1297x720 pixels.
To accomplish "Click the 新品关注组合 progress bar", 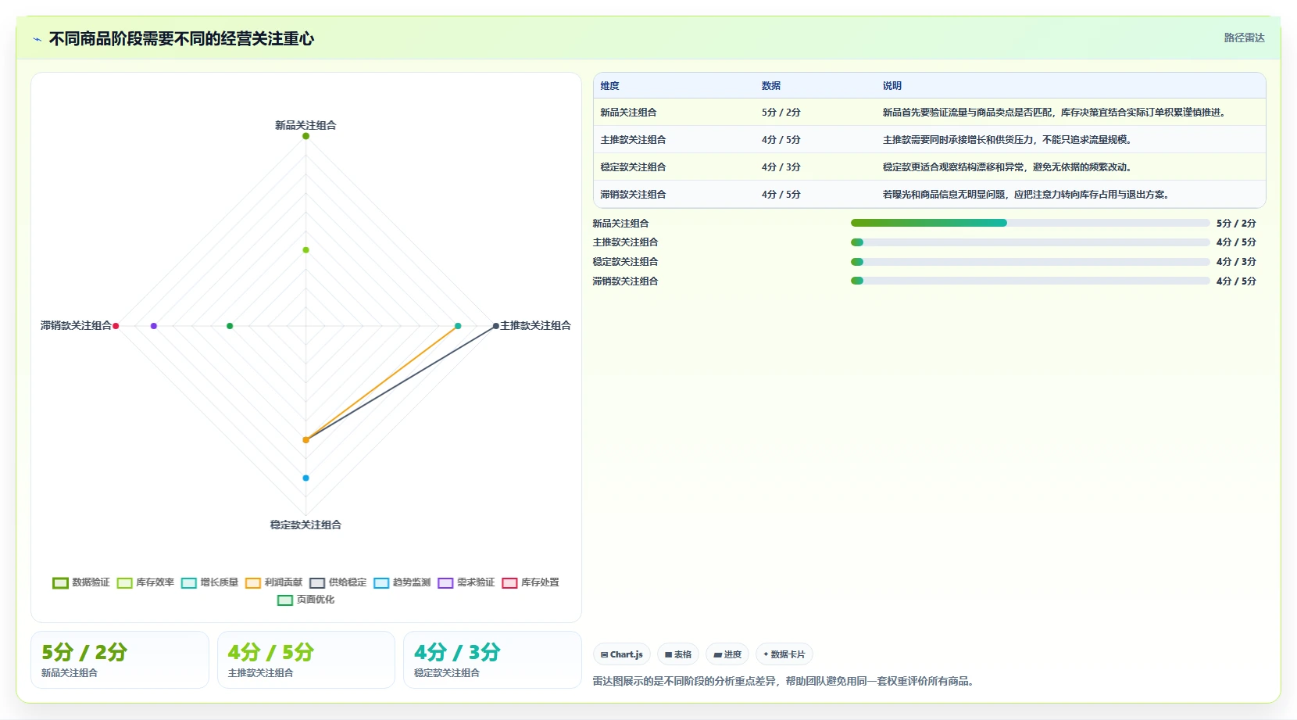I will pyautogui.click(x=1030, y=223).
